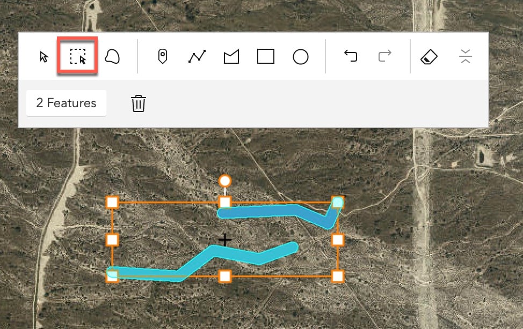
Task: Select the circle drawing tool
Action: [x=301, y=57]
